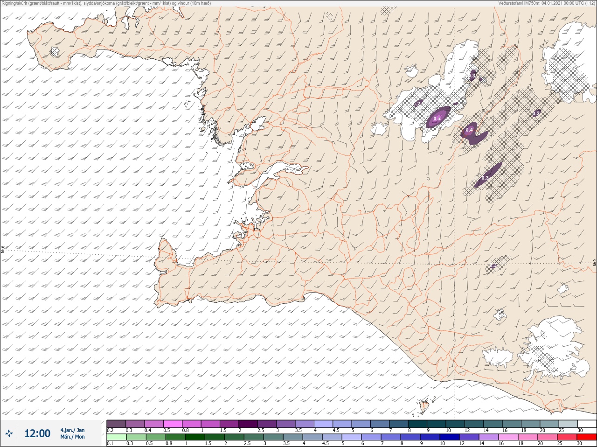Select top-row dark purple swatch between 2 and 2.5

coord(248,424)
